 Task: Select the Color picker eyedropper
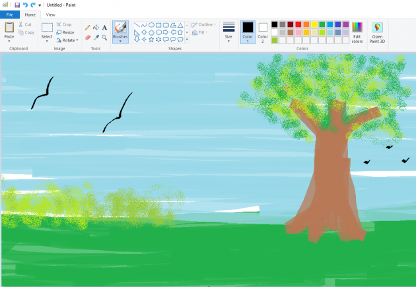pos(96,38)
